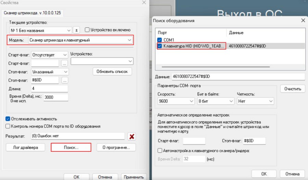The height and width of the screenshot is (180, 308).
Task: Close the Свойства window
Action: [144, 2]
